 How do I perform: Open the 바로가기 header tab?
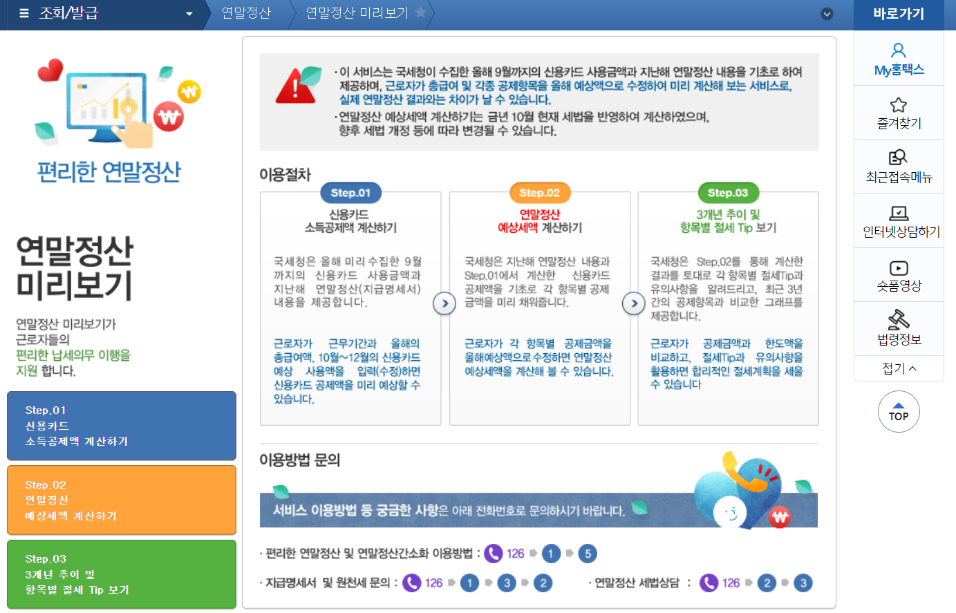point(899,14)
